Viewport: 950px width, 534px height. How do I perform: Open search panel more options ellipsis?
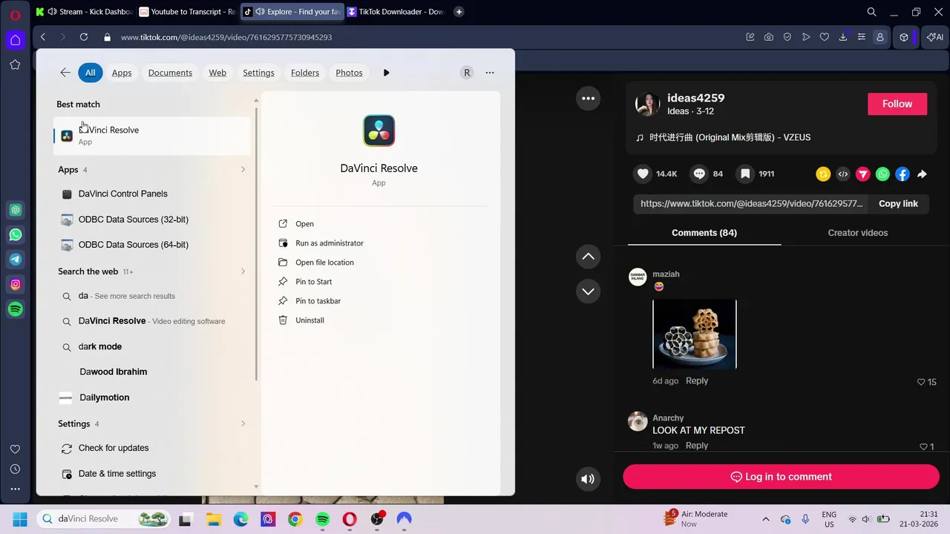click(490, 73)
